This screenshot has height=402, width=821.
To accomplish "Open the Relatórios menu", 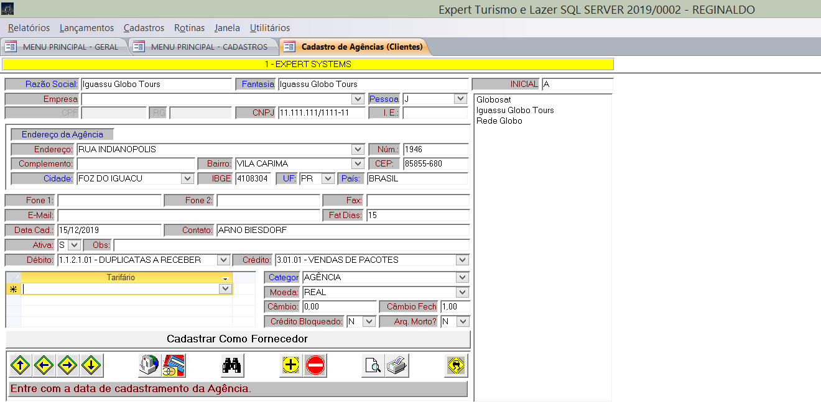I will tap(29, 28).
